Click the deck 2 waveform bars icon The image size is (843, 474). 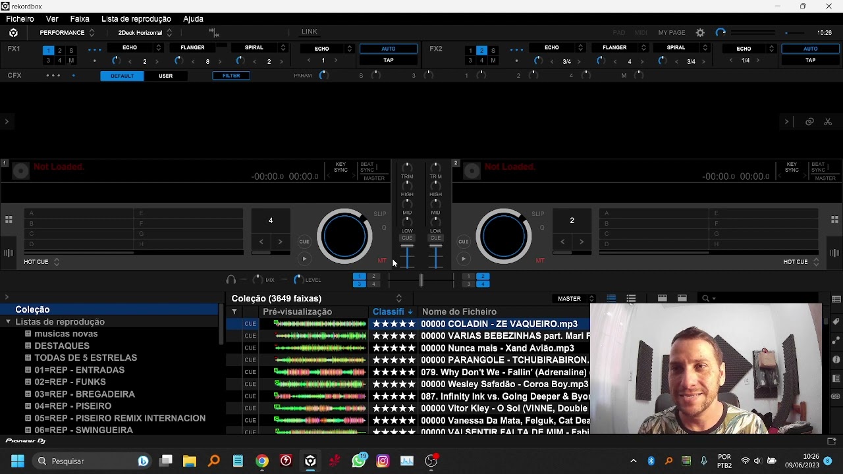tap(834, 253)
